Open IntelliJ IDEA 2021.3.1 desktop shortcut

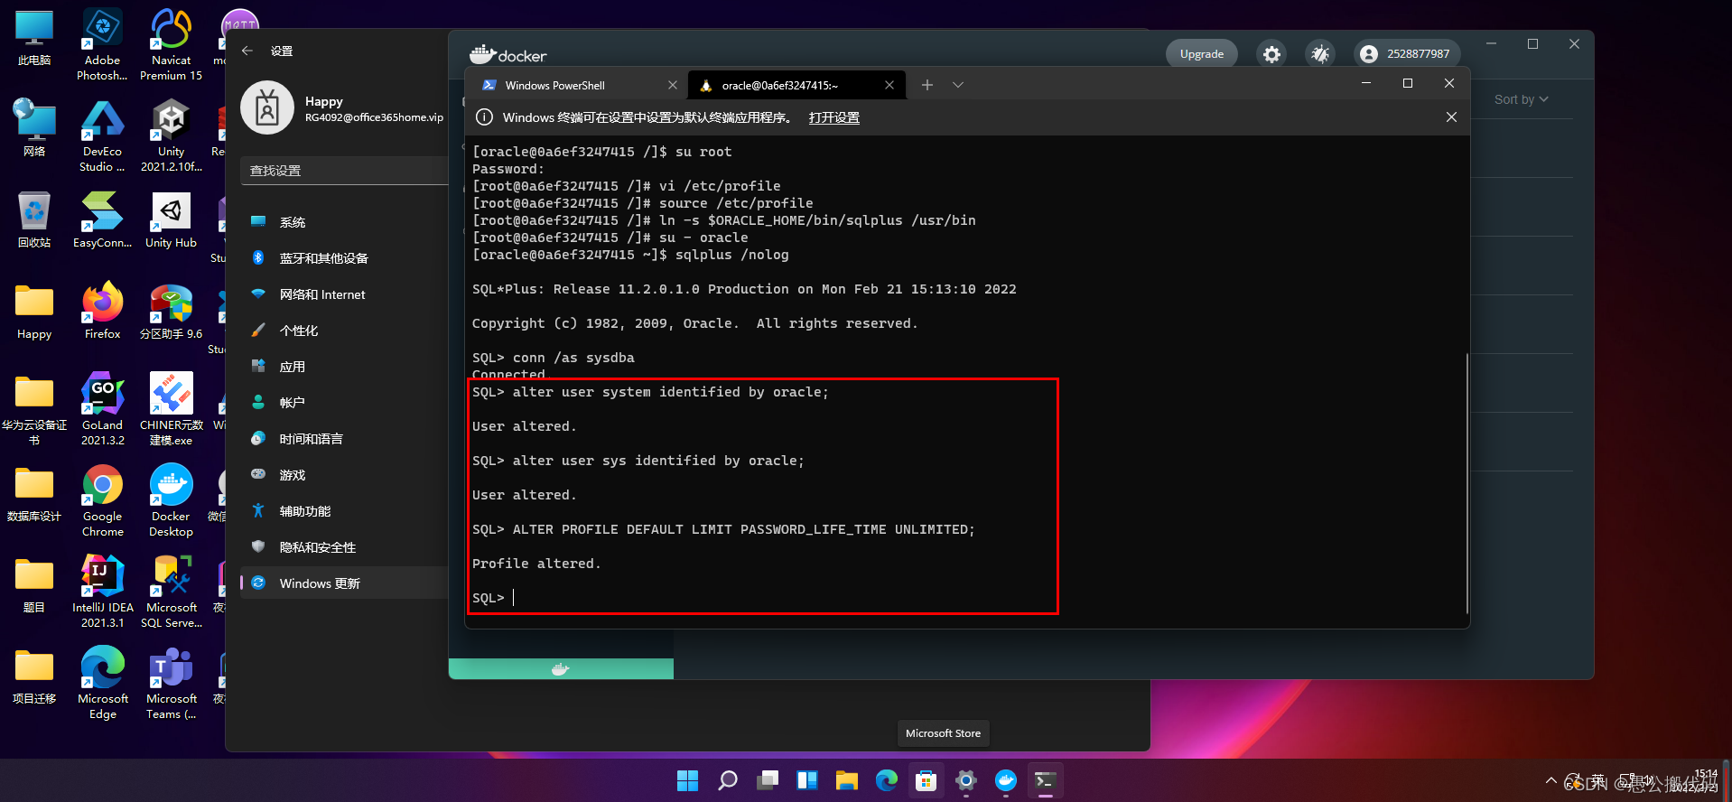coord(103,592)
